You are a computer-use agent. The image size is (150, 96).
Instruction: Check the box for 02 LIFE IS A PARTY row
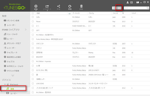coord(33,70)
